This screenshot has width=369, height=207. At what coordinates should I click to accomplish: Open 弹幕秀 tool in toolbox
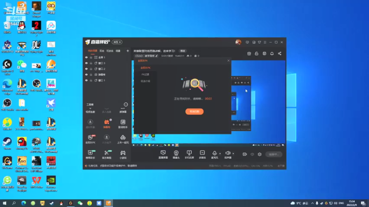click(107, 124)
